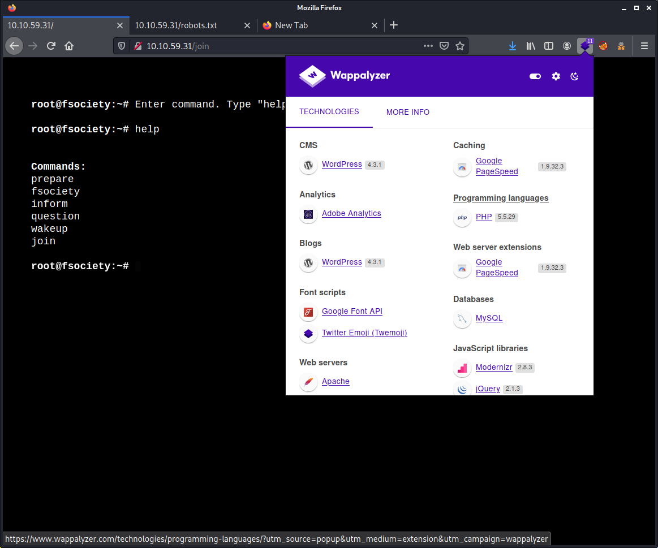658x548 pixels.
Task: Open the Firefox account icon
Action: point(566,46)
